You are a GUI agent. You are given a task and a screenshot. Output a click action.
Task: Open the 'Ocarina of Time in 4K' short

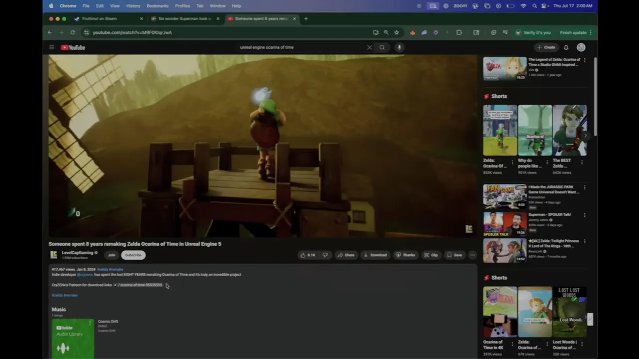click(x=500, y=312)
